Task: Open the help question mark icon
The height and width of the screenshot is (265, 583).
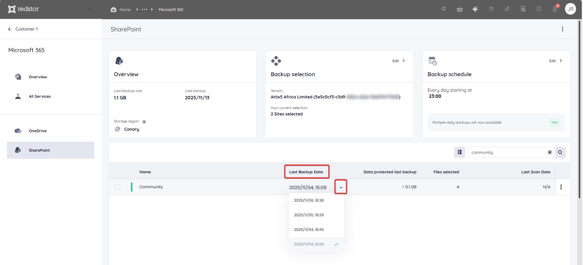Action: click(x=491, y=9)
